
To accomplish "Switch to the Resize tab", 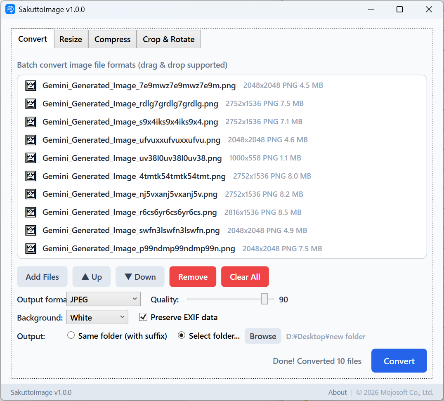I will [71, 39].
